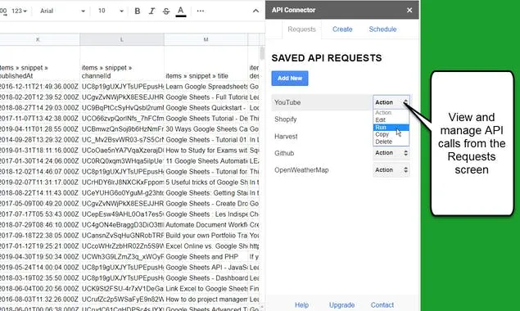Open the Arial font family dropdown
The width and height of the screenshot is (520, 311).
[62, 11]
